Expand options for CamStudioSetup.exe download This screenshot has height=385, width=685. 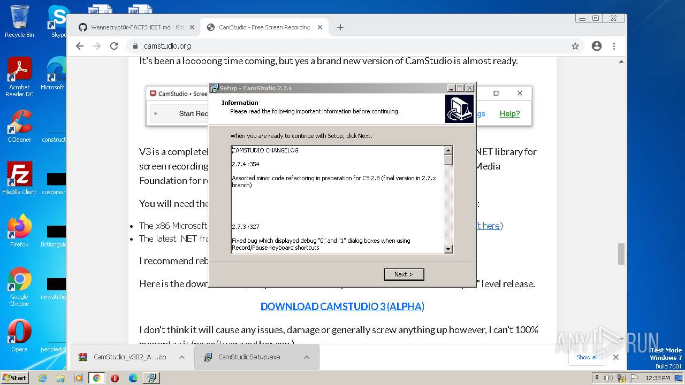coord(307,357)
